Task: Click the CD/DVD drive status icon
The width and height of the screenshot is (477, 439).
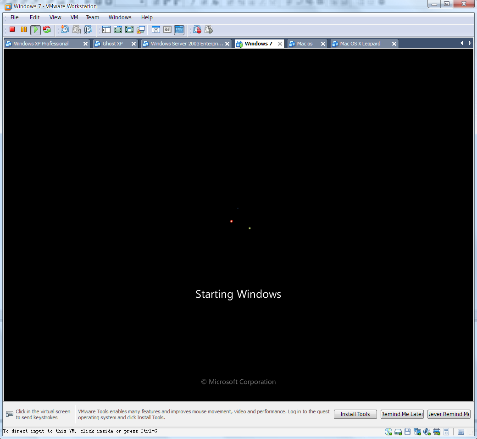Action: point(388,432)
